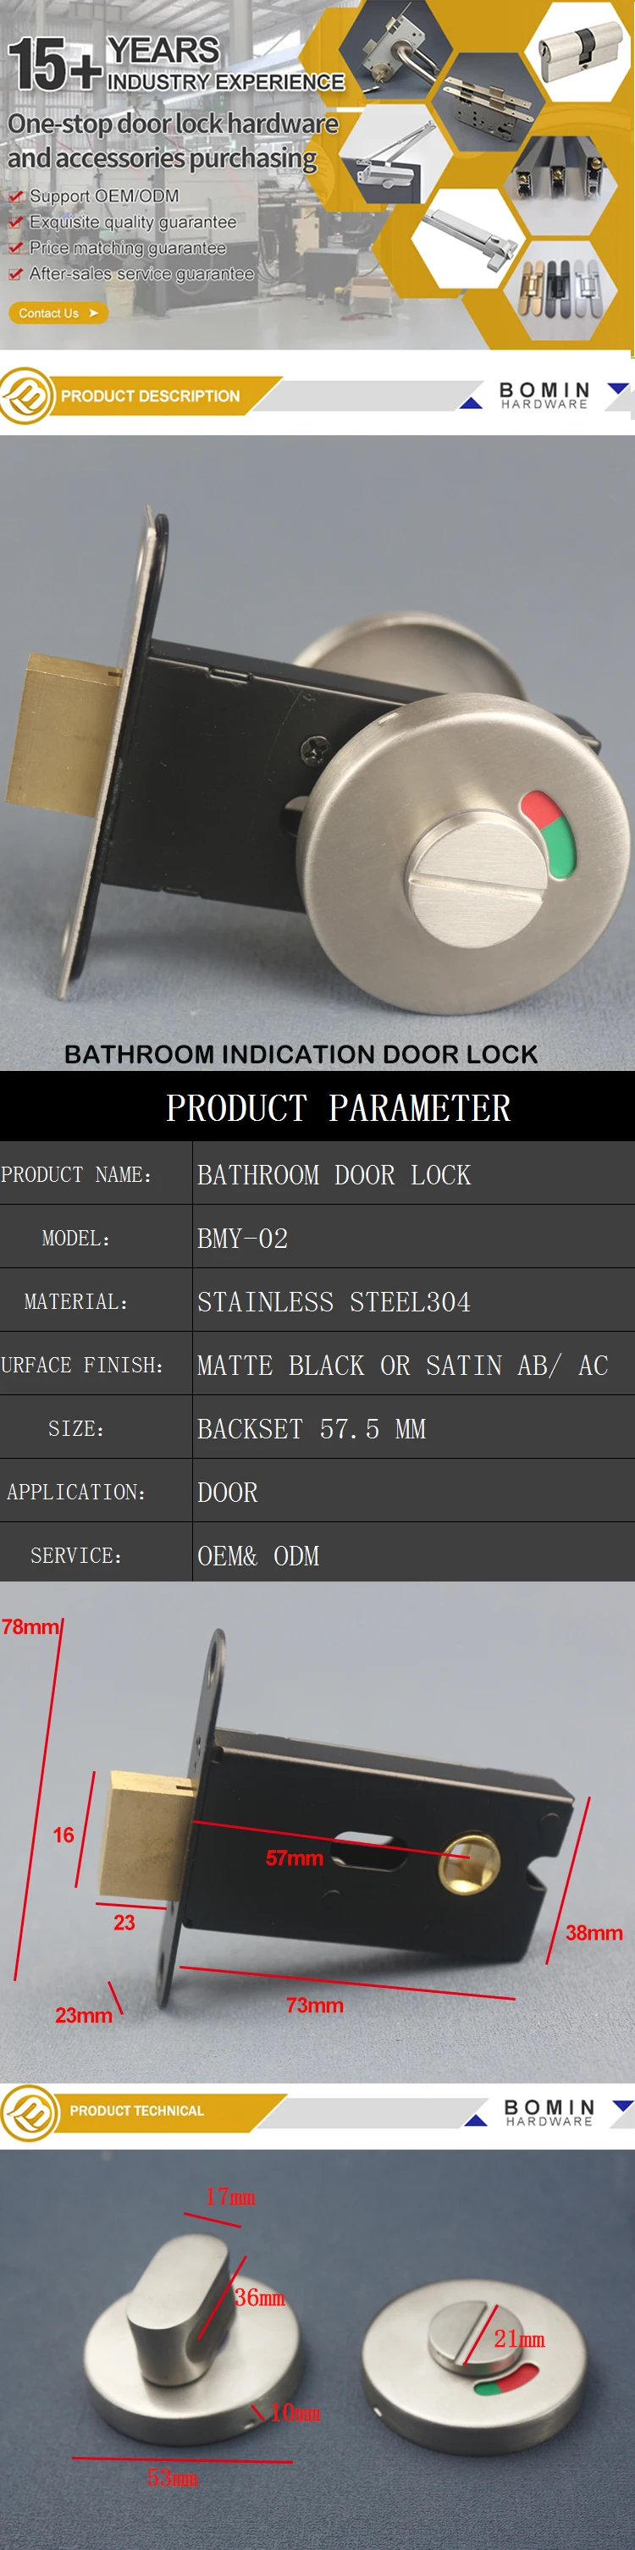Click the '57mm' backset dimension label

(x=295, y=1858)
